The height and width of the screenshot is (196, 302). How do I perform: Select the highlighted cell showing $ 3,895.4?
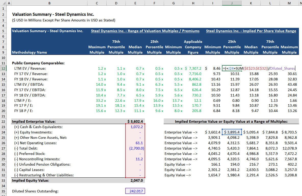232,132
